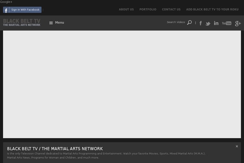Click the Sign In With Facebook button
Viewport: 244px width, 163px height.
click(x=22, y=10)
